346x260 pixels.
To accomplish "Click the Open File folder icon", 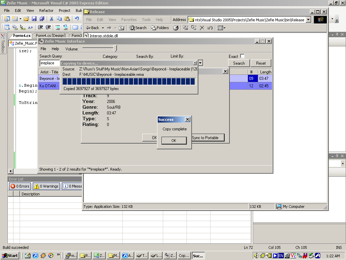I will 26,19.
